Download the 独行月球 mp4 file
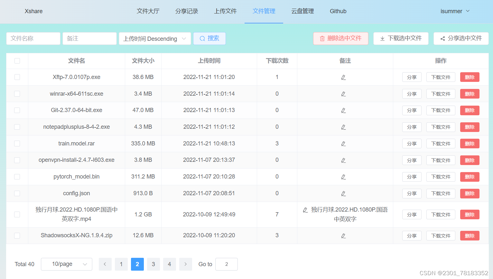The image size is (493, 279). click(441, 214)
